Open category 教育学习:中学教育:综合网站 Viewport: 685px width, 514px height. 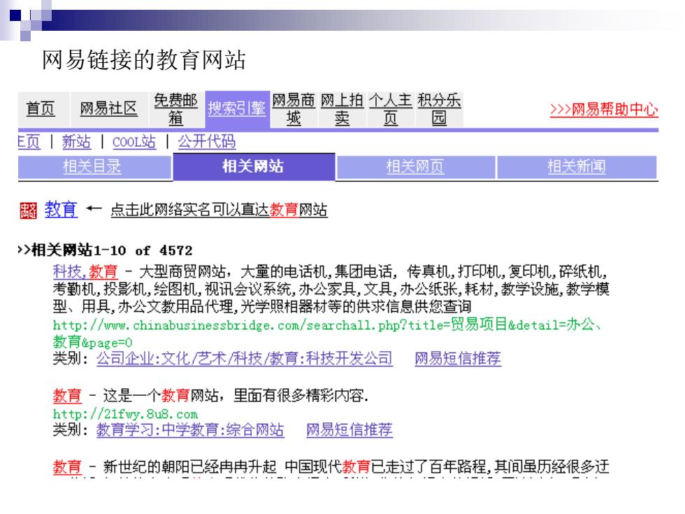click(190, 430)
